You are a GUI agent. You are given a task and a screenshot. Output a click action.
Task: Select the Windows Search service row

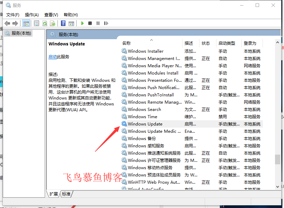point(145,109)
